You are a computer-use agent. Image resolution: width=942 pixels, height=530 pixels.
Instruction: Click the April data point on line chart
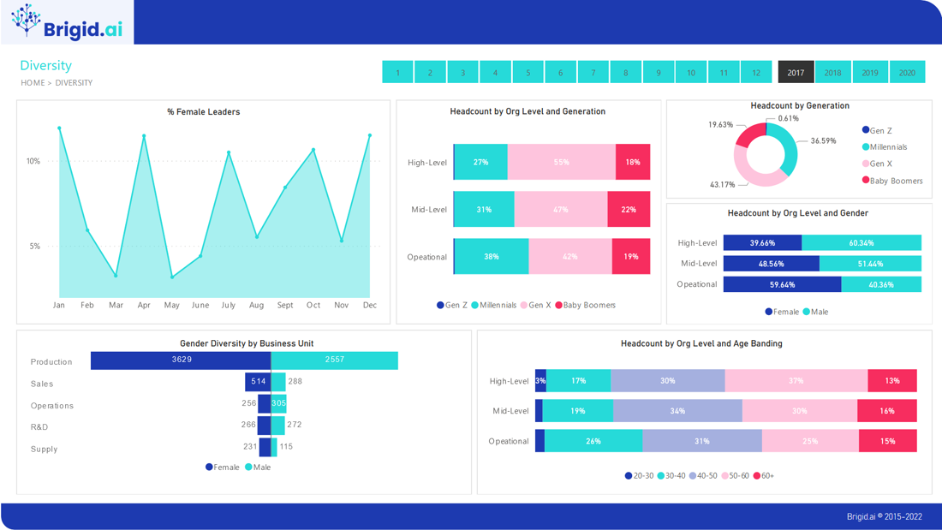(x=144, y=136)
